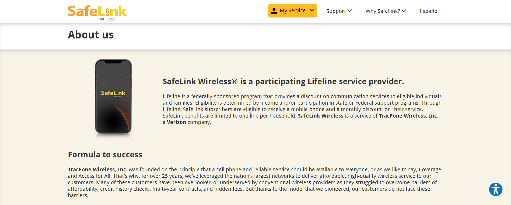Click the chevron beside Support
511x205 pixels.
click(349, 11)
